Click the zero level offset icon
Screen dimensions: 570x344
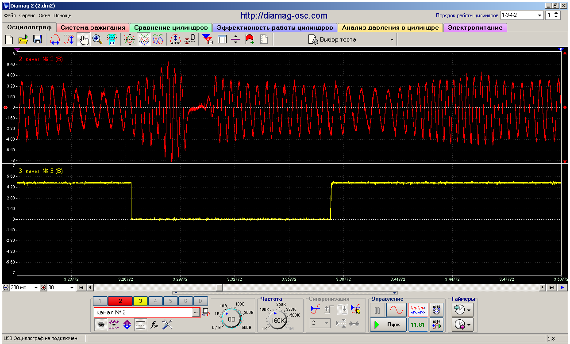pyautogui.click(x=189, y=39)
